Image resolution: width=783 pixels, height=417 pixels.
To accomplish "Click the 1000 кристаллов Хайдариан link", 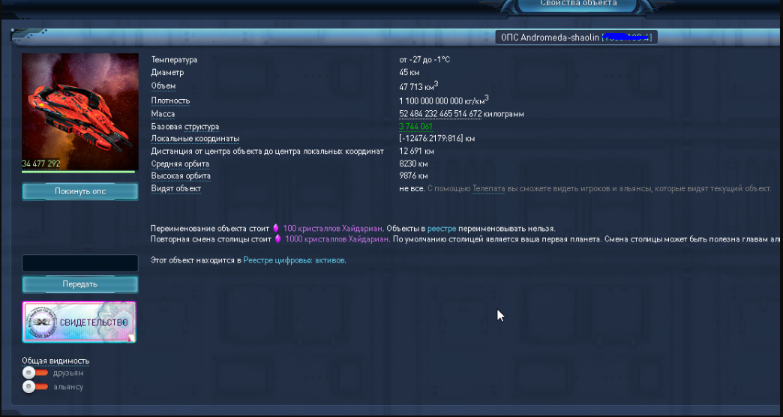I will pos(337,239).
